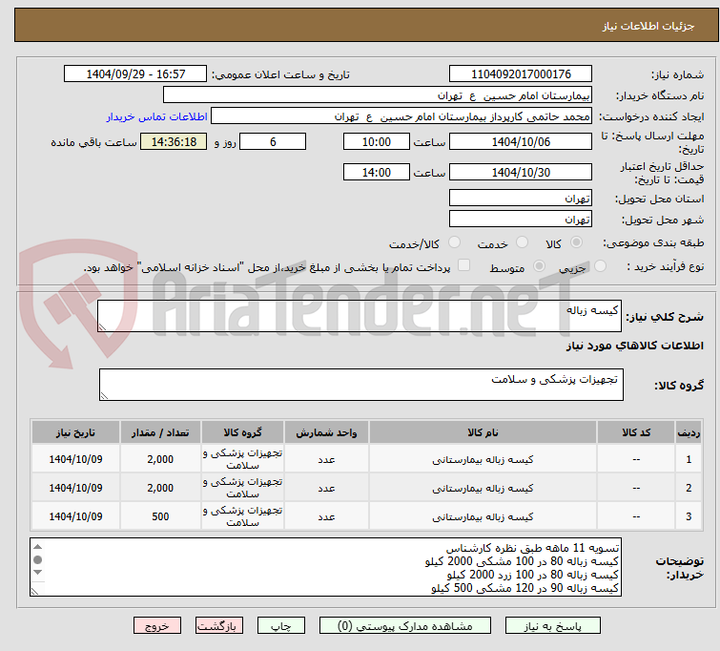720x651 pixels.
Task: Click the unit عدد in row 2
Action: 326,489
